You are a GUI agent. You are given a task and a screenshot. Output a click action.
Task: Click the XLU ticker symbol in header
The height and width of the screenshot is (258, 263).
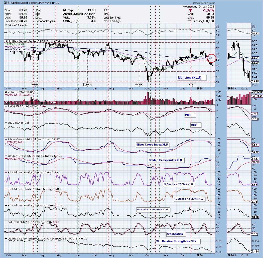(8, 3)
